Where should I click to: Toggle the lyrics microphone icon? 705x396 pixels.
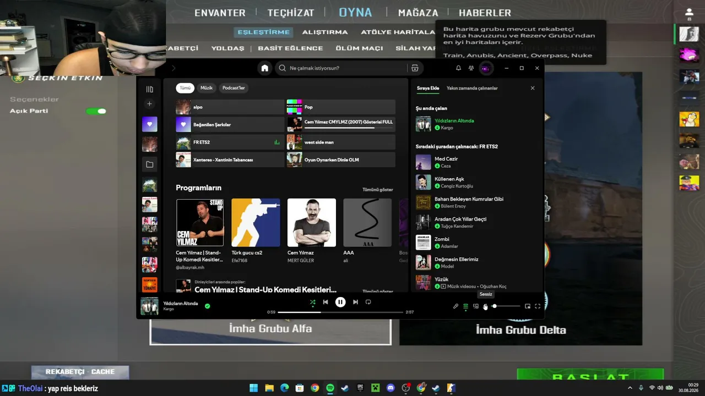point(455,306)
